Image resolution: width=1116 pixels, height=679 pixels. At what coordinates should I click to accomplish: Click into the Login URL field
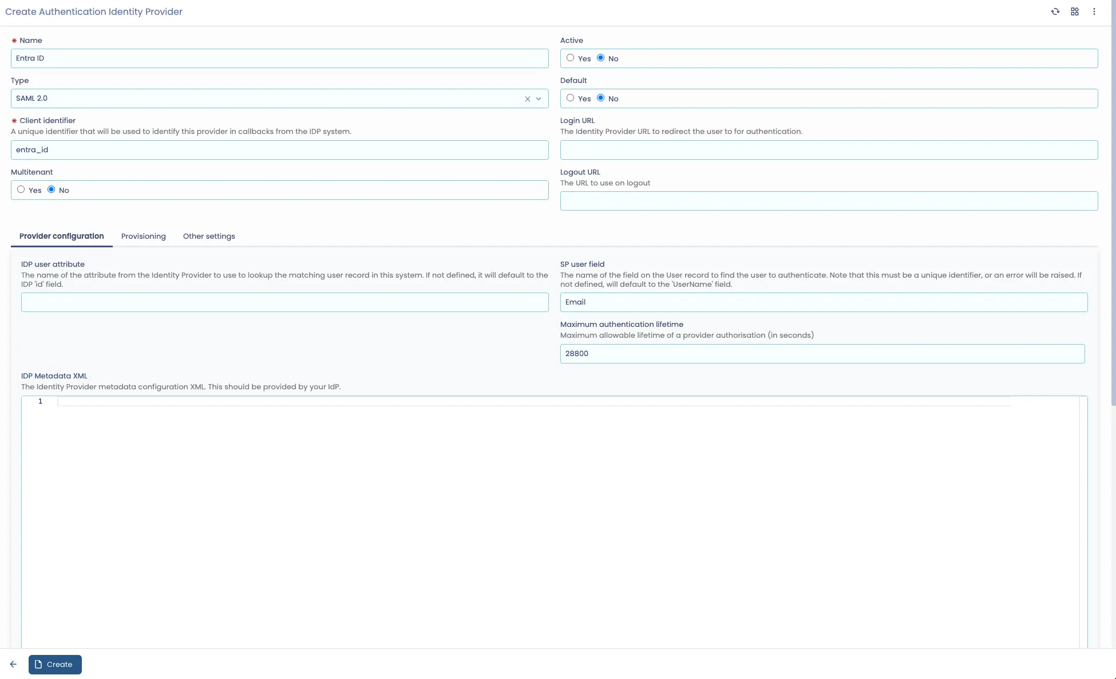(x=829, y=150)
